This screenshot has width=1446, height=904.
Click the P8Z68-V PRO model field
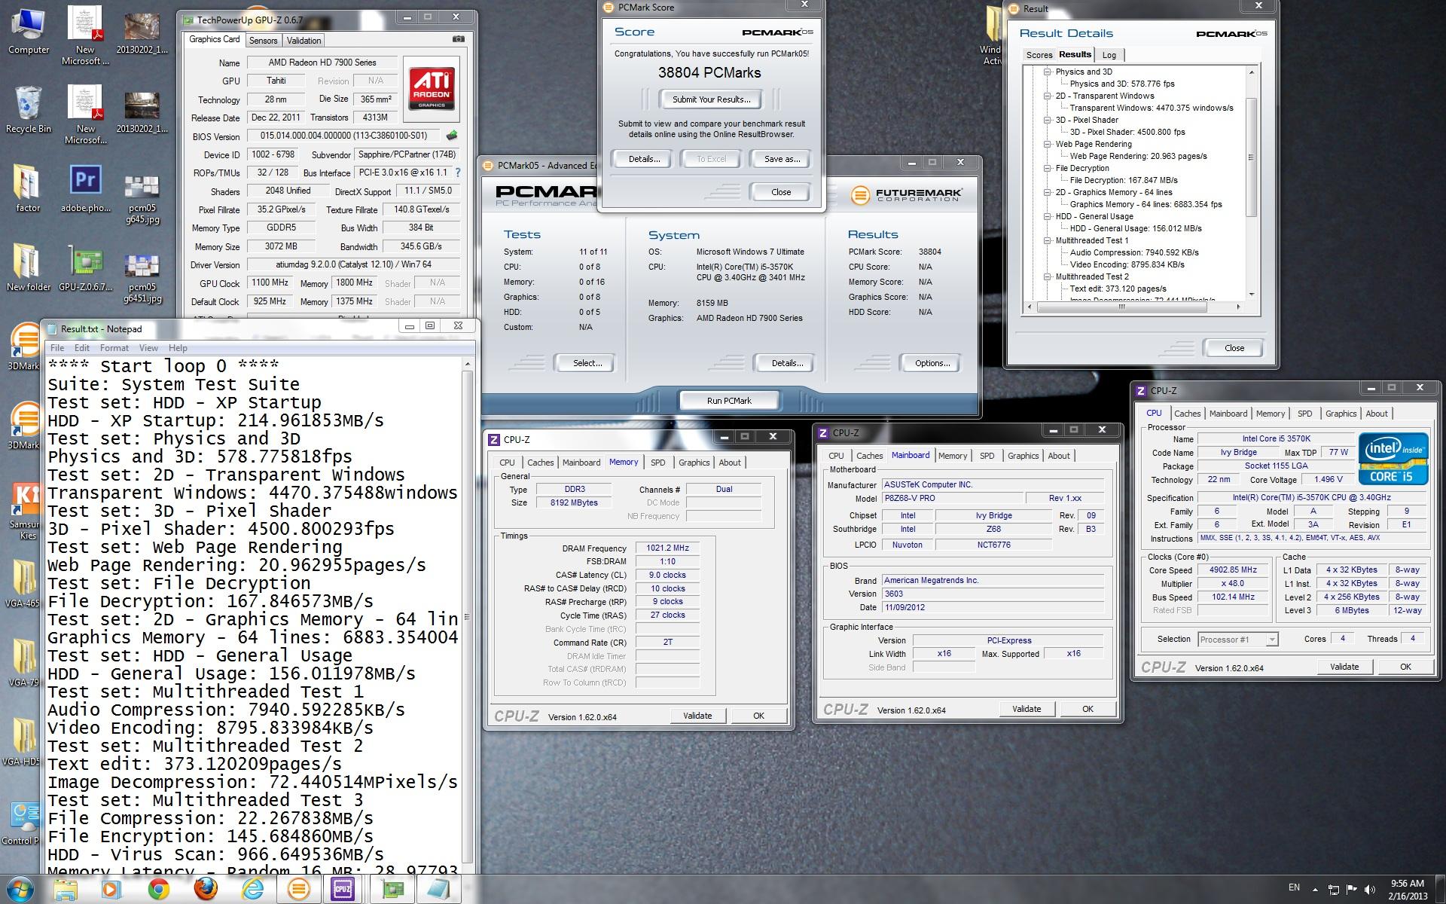[953, 498]
